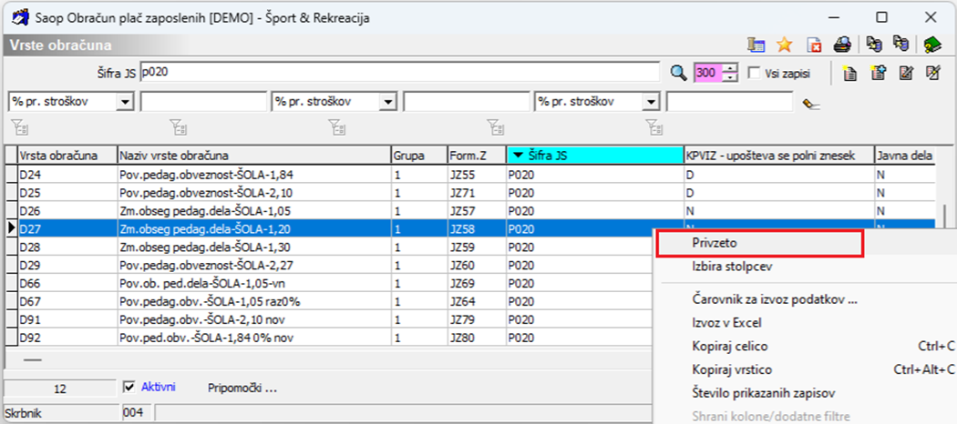Image resolution: width=957 pixels, height=424 pixels.
Task: Open the middle % pr. stroškov dropdown
Action: [388, 102]
